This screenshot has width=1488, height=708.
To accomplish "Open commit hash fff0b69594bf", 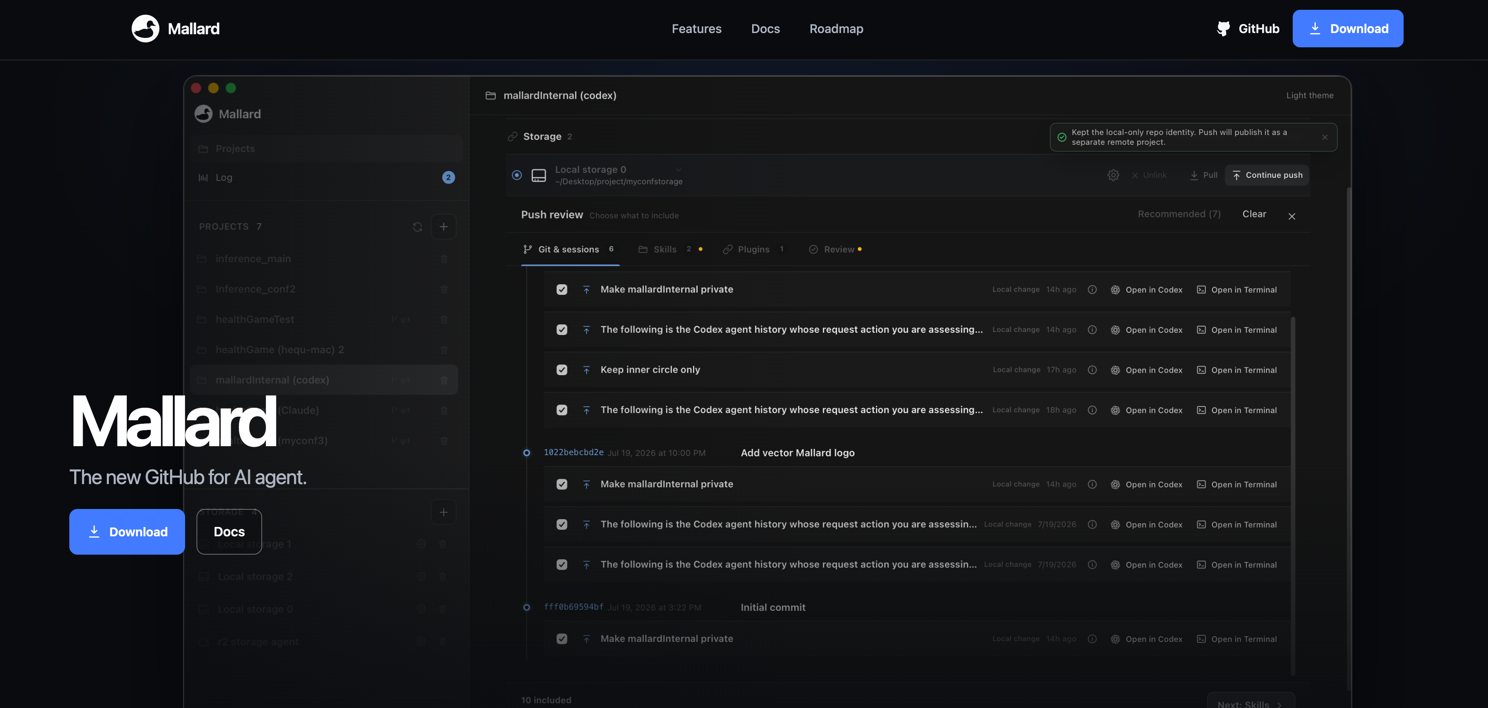I will [x=574, y=607].
